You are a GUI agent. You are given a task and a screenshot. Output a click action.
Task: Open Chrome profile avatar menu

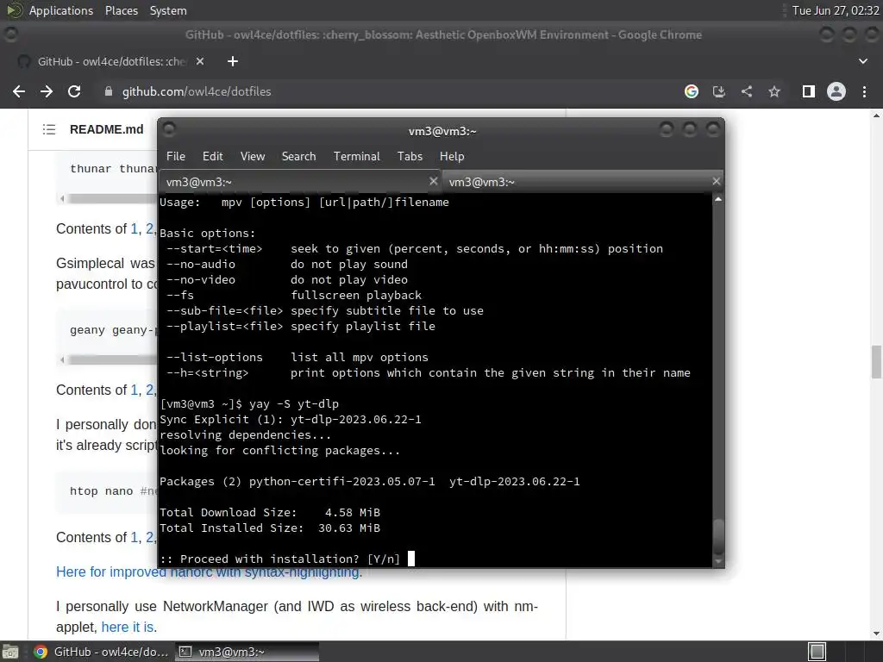point(836,91)
